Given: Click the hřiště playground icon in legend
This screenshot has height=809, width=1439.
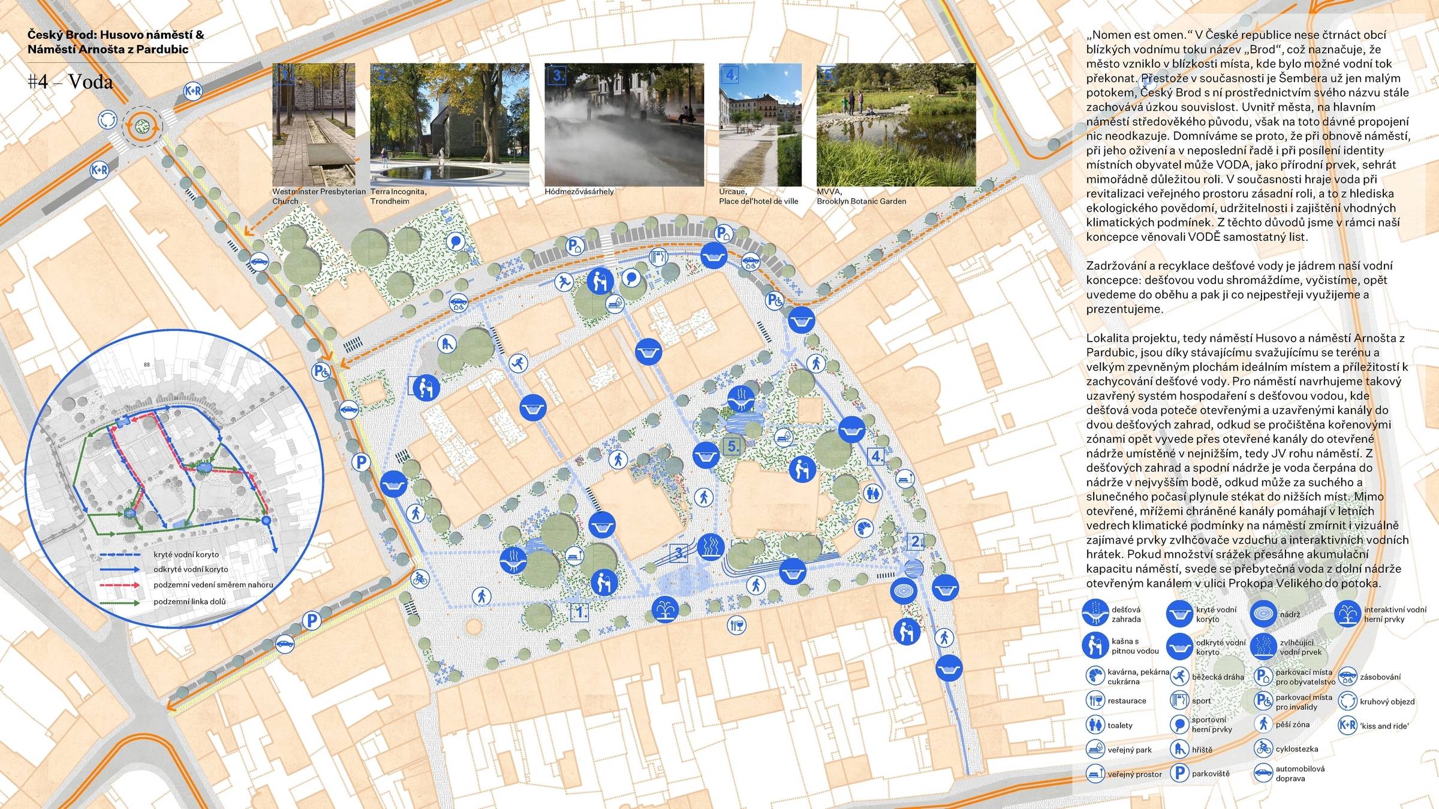Looking at the screenshot, I should [x=1179, y=749].
